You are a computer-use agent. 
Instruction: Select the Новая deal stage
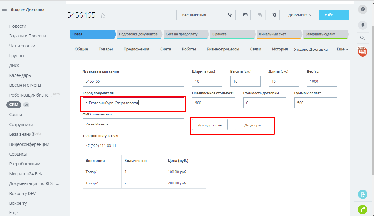[x=93, y=34]
